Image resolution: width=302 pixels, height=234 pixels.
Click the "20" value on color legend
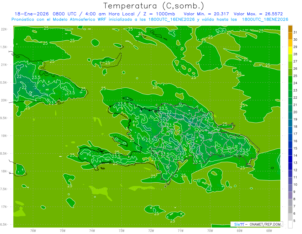(295, 112)
